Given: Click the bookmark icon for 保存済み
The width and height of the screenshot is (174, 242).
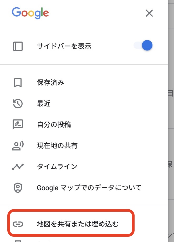Looking at the screenshot, I should pos(18,83).
